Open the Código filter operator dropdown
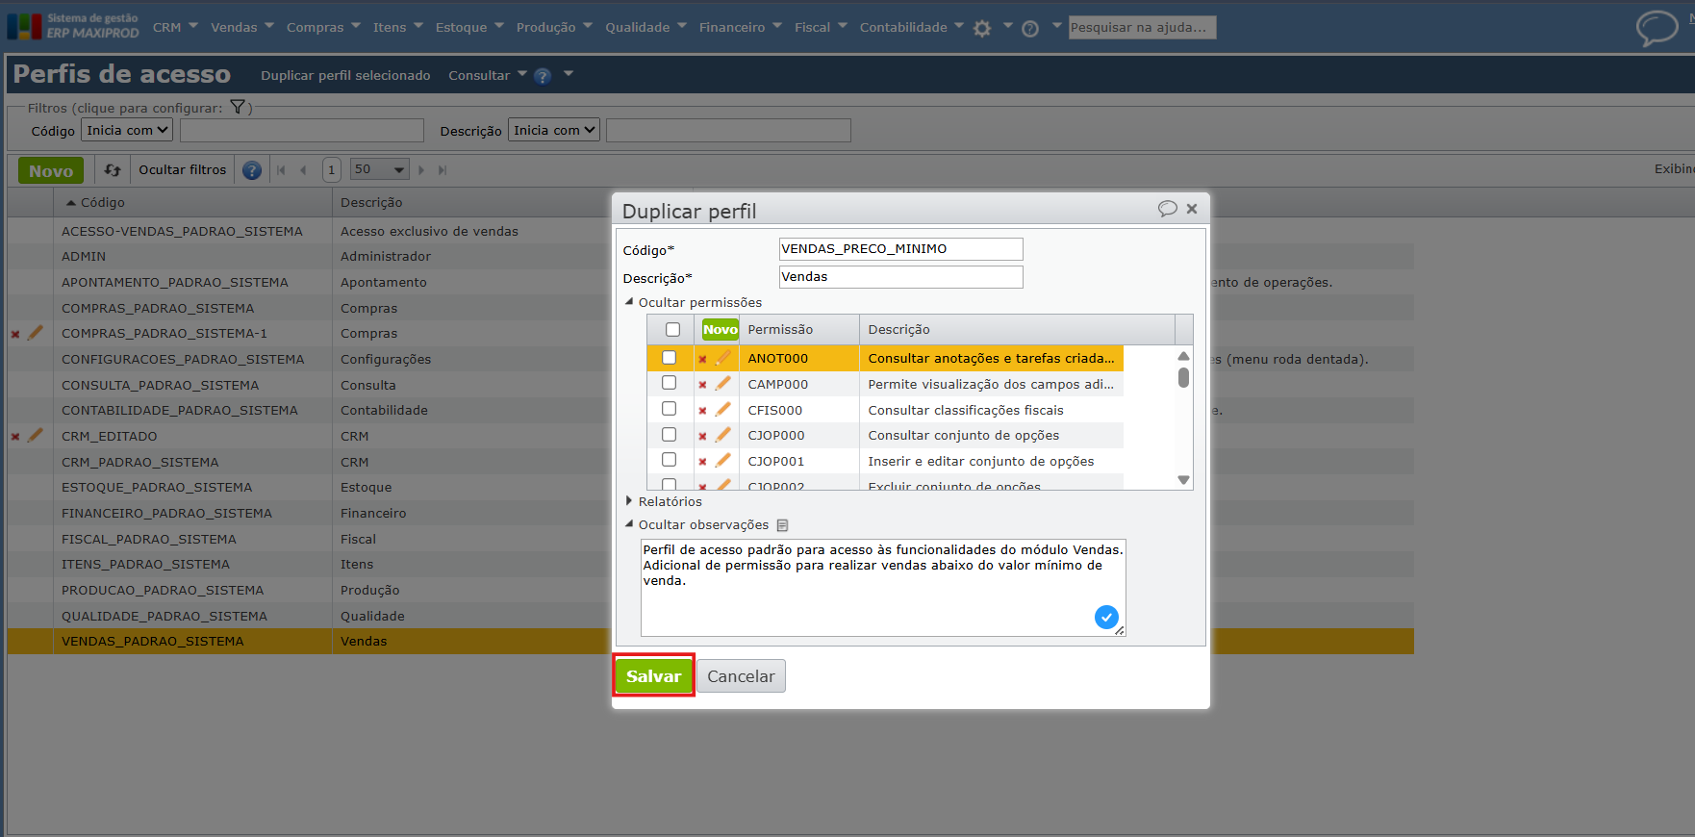Viewport: 1695px width, 837px height. coord(127,130)
